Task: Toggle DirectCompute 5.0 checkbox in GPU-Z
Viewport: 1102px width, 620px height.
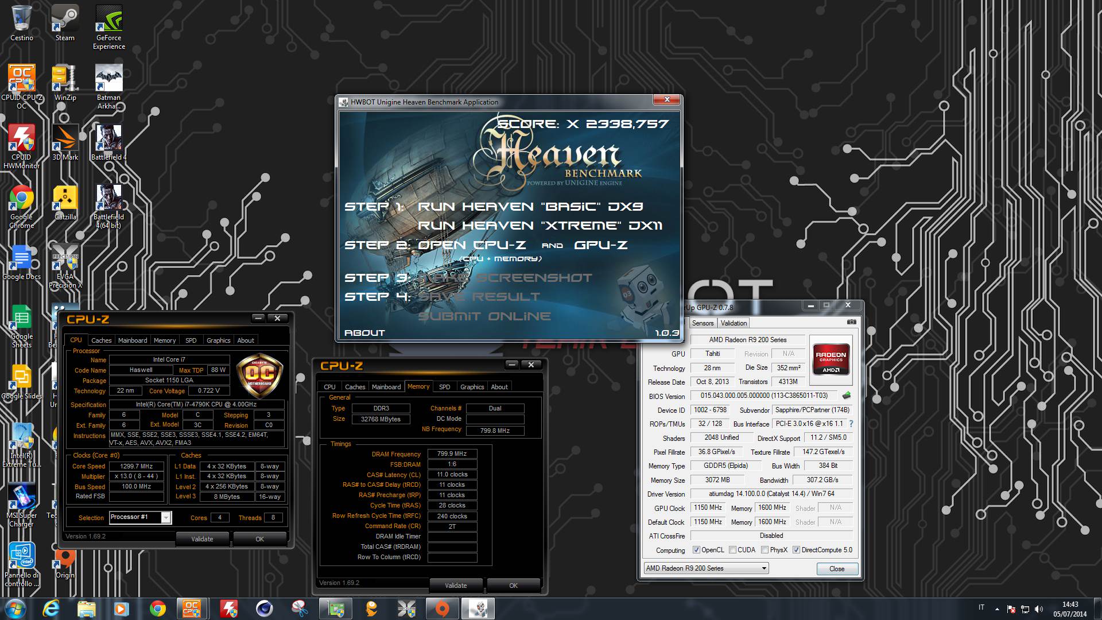Action: coord(796,550)
